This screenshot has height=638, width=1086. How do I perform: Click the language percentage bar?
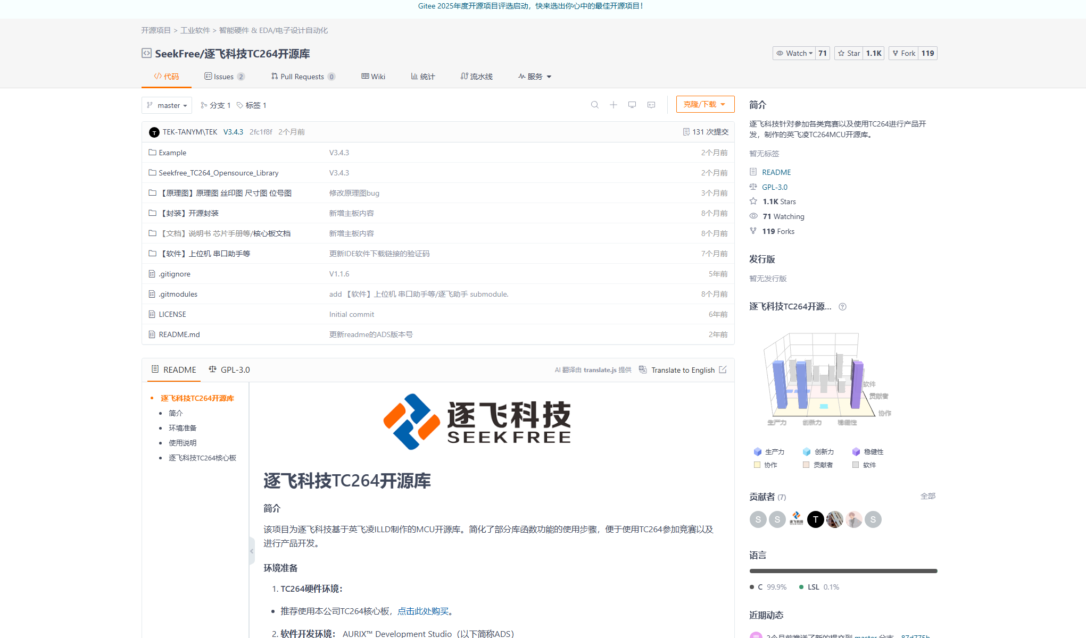click(x=843, y=571)
